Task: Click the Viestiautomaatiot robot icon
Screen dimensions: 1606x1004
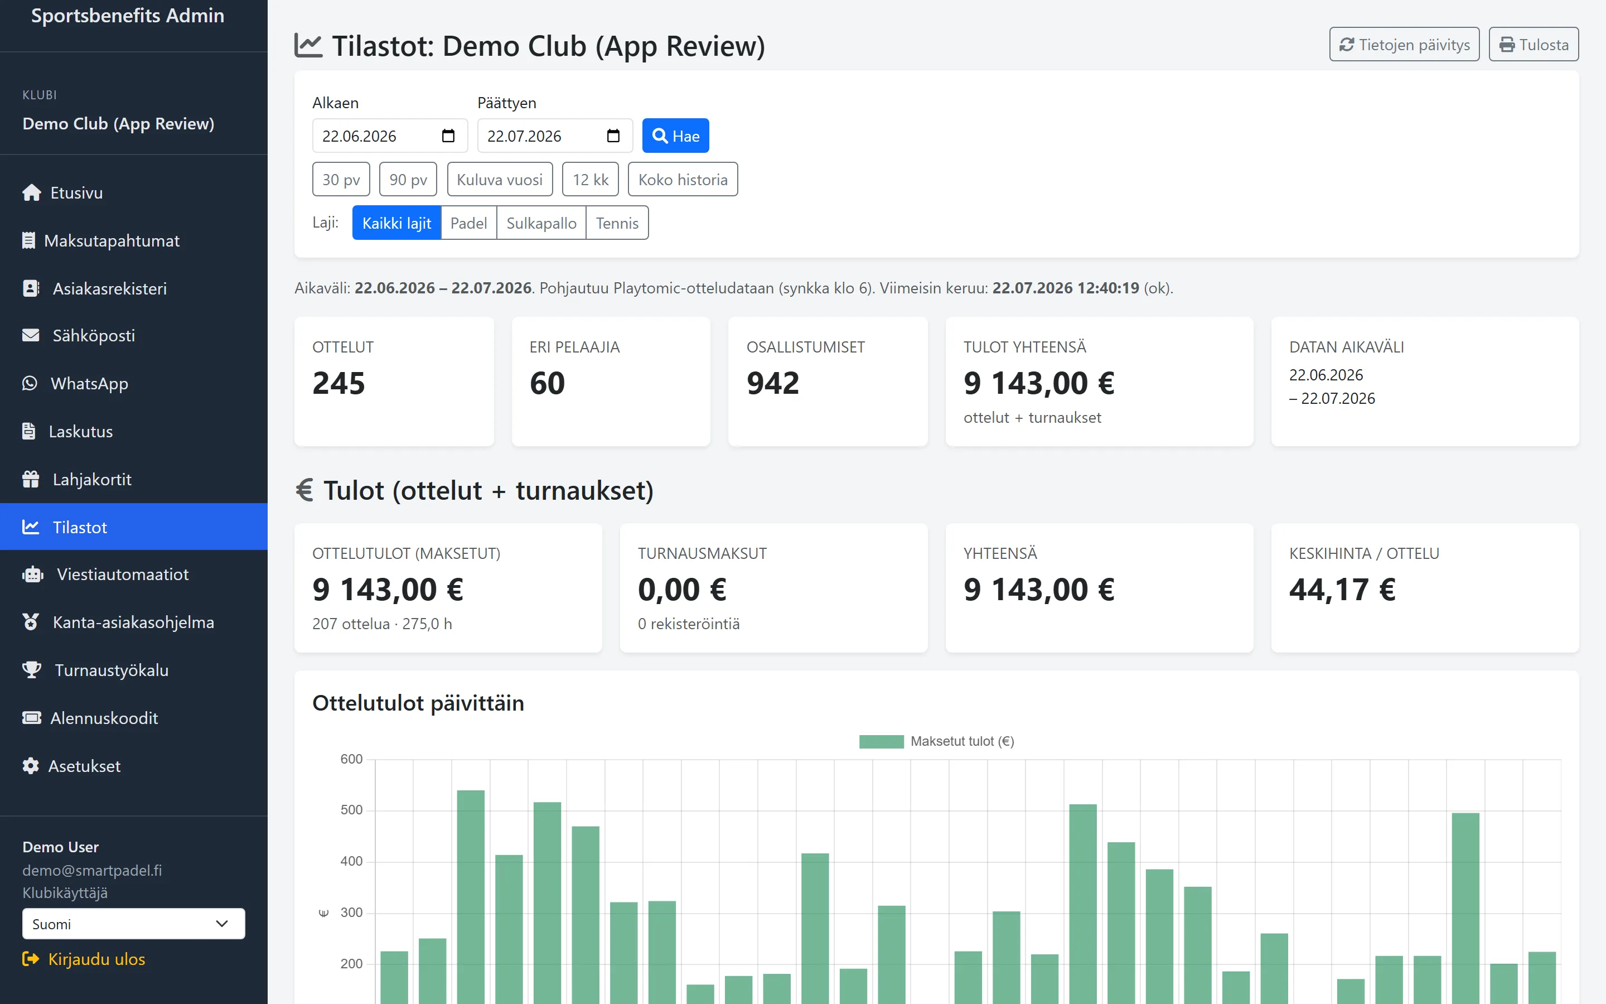Action: pos(32,575)
